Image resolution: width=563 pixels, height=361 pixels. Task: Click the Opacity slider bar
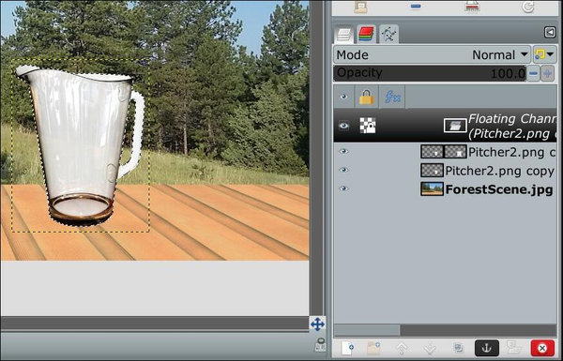click(x=430, y=73)
